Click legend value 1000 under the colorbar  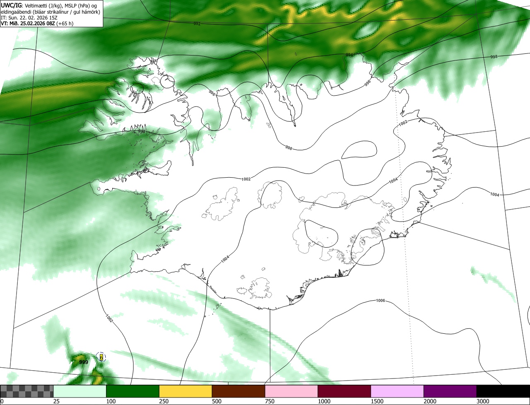pyautogui.click(x=324, y=401)
